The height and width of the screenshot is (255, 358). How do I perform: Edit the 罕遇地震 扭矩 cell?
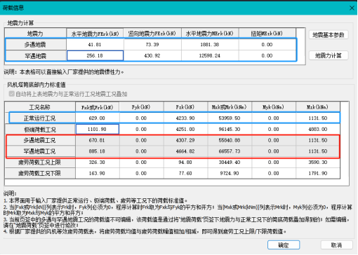(267, 56)
